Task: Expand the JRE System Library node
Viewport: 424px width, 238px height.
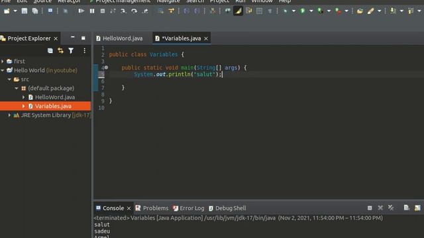Action: click(9, 115)
